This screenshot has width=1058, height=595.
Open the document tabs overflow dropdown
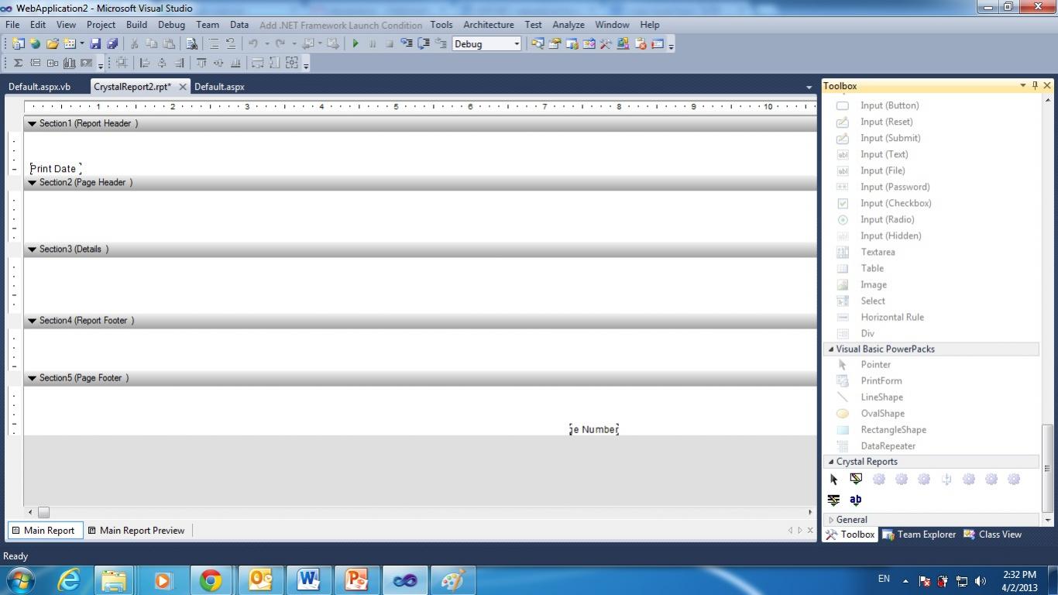pyautogui.click(x=809, y=87)
